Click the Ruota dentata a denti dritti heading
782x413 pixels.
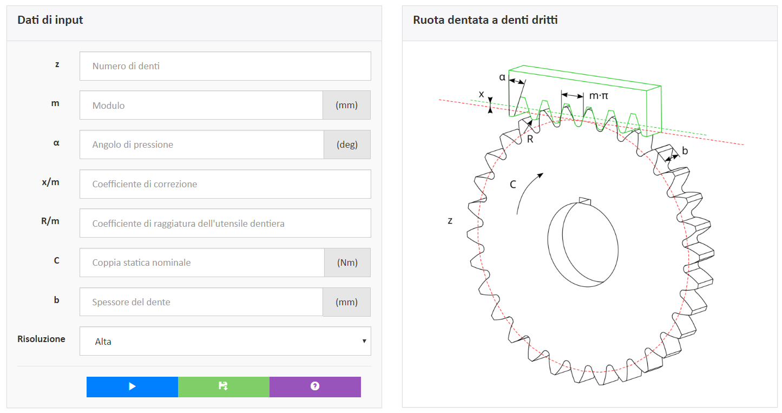(x=485, y=21)
